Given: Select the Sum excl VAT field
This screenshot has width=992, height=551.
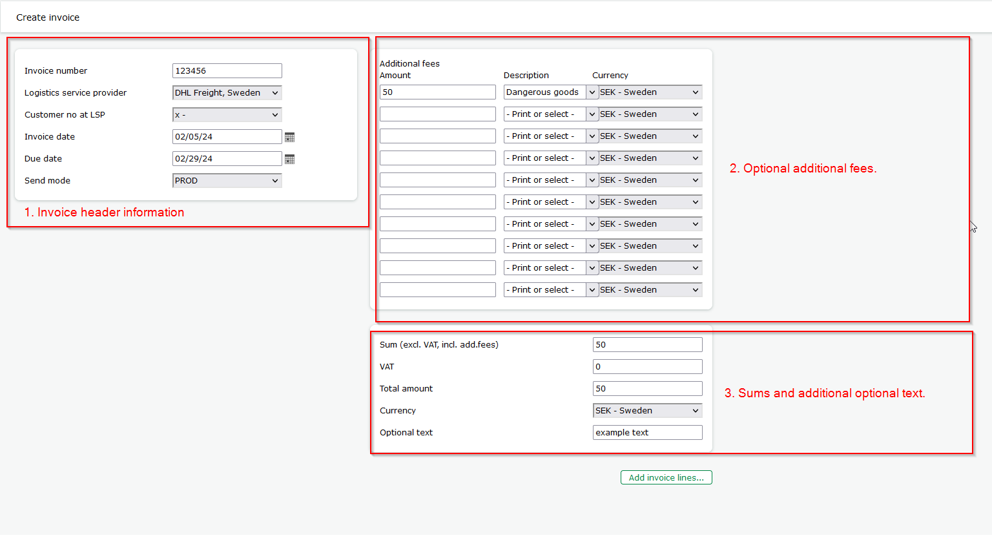Looking at the screenshot, I should pos(647,344).
